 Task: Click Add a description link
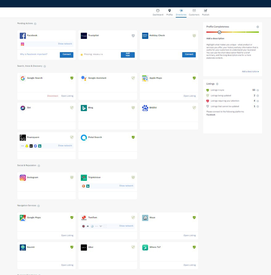(250, 72)
